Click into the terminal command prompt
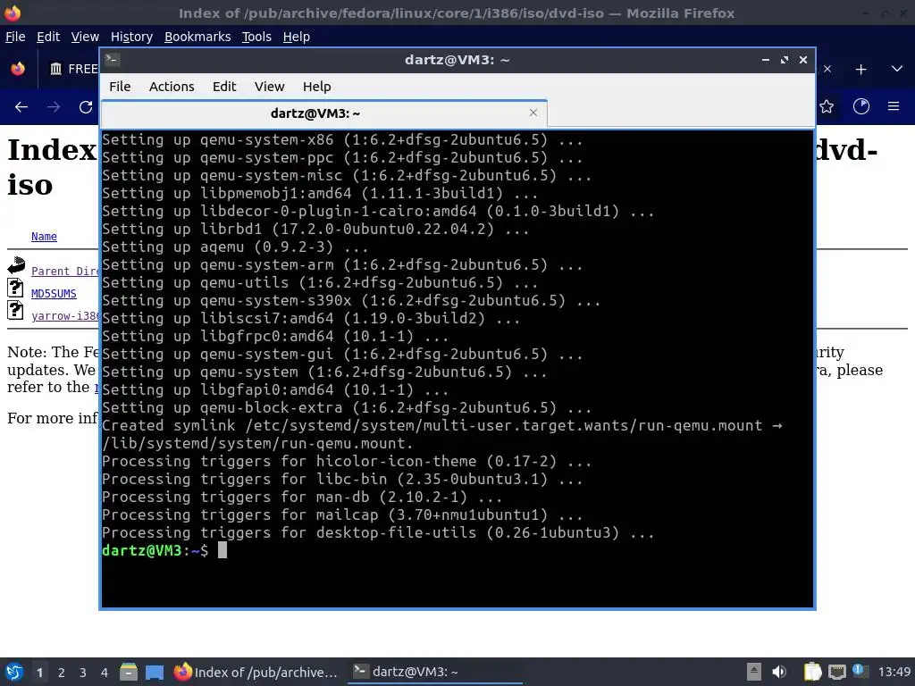Screen dimensions: 915x686 pyautogui.click(x=222, y=550)
